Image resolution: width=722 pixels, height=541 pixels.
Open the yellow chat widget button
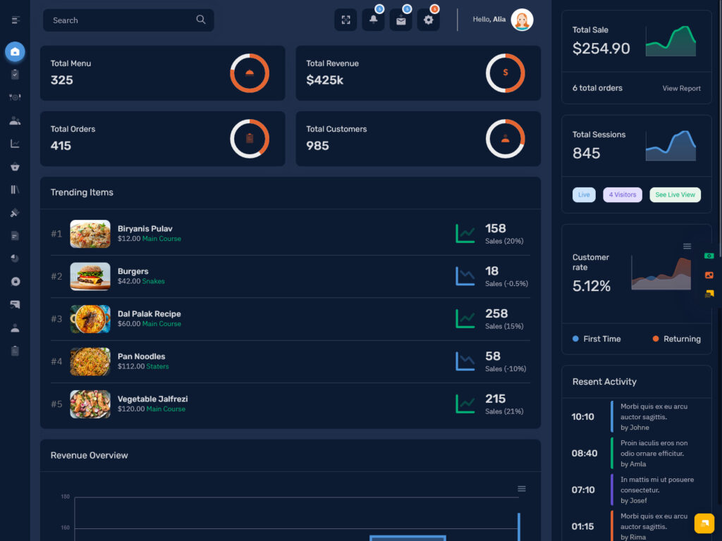point(704,523)
